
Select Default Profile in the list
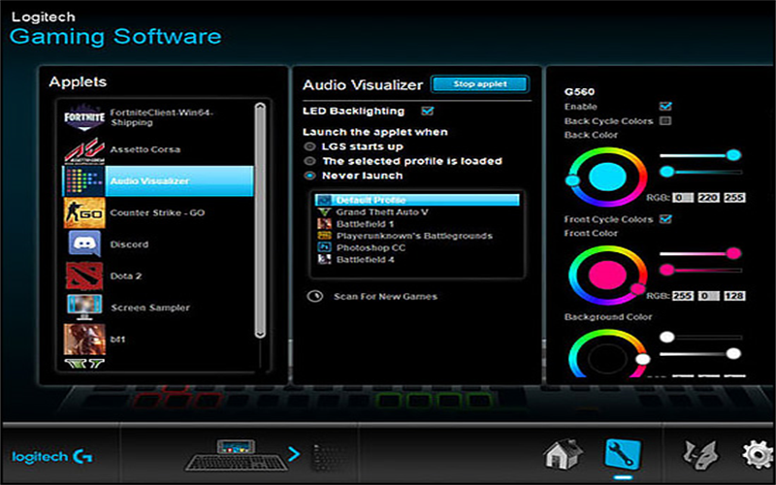(x=417, y=200)
